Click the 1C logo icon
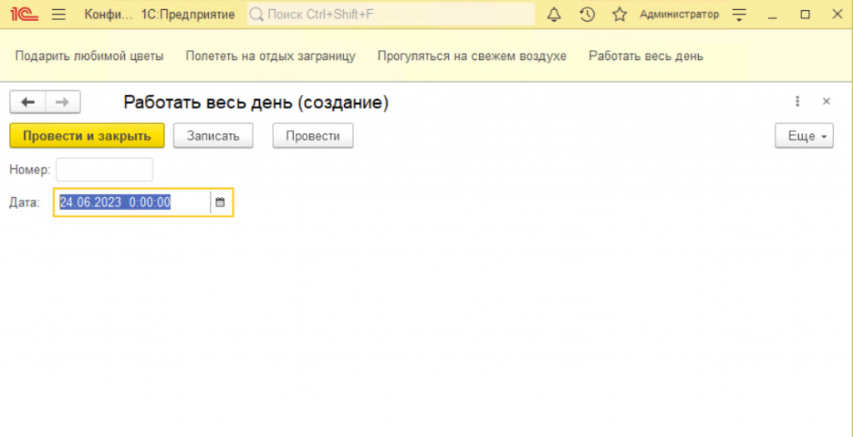Viewport: 853px width, 437px height. pyautogui.click(x=24, y=14)
